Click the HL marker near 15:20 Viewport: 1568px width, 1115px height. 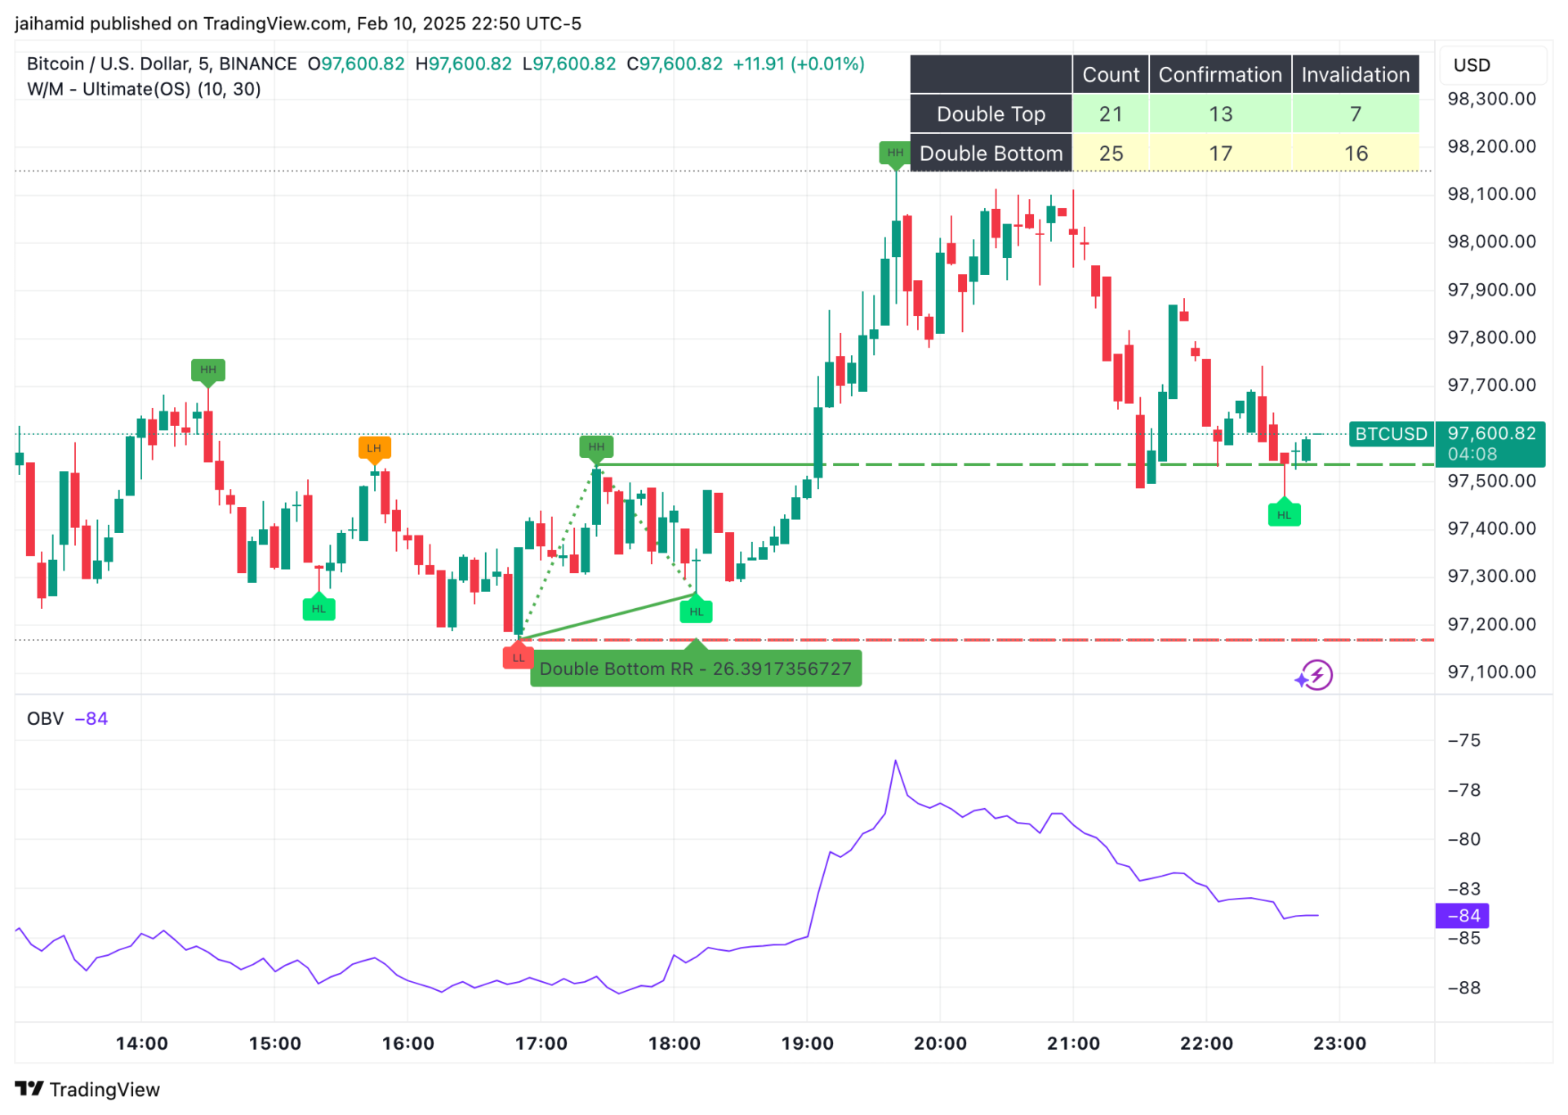tap(318, 608)
